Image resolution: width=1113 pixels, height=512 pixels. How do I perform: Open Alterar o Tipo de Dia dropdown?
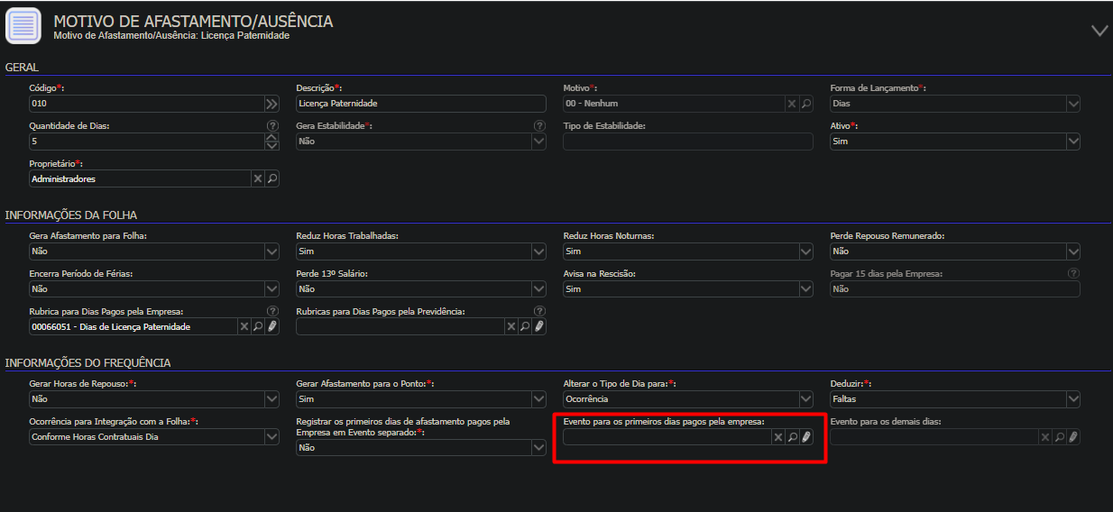806,398
